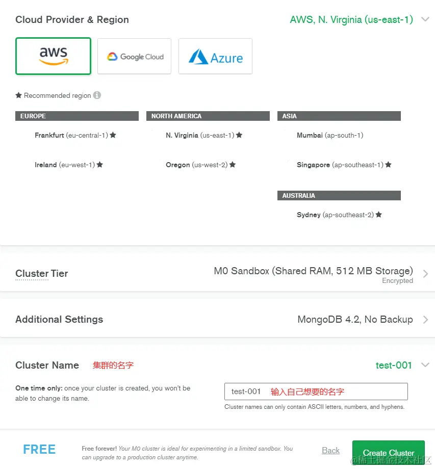Screen dimensions: 435x469
Task: Click the green test-001 cluster name summary
Action: coord(394,365)
